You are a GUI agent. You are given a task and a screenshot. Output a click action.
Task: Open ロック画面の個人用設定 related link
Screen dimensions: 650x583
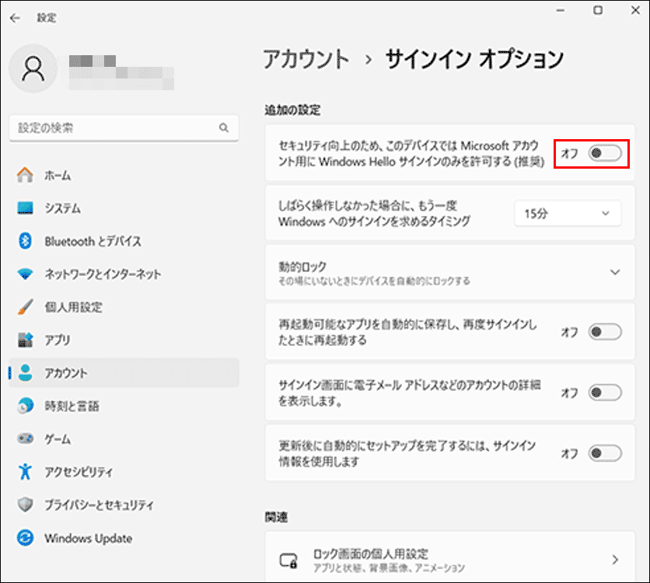coord(449,557)
